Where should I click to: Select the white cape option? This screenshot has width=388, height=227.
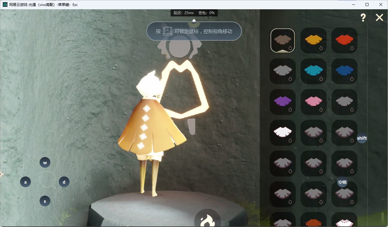(282, 133)
